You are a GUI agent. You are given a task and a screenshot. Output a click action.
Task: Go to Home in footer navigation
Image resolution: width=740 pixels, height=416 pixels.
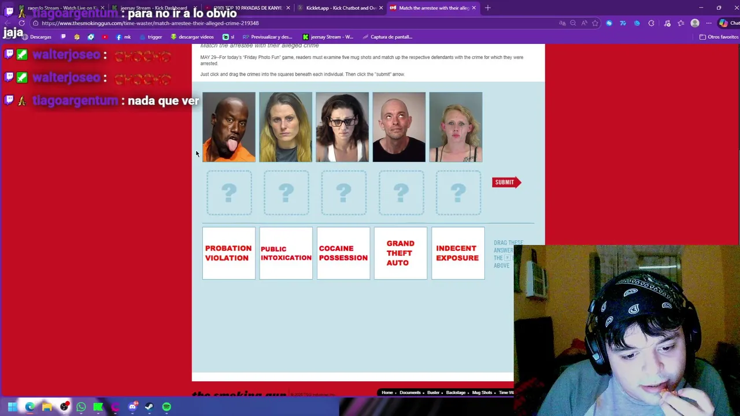pyautogui.click(x=387, y=393)
